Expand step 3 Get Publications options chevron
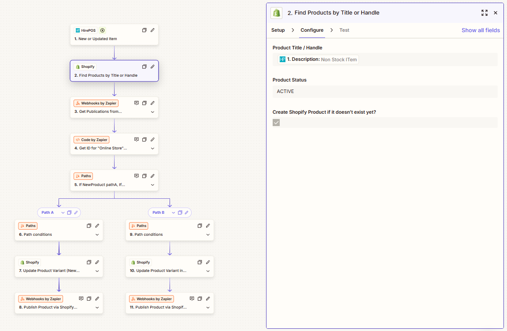Image resolution: width=507 pixels, height=331 pixels. pos(152,112)
